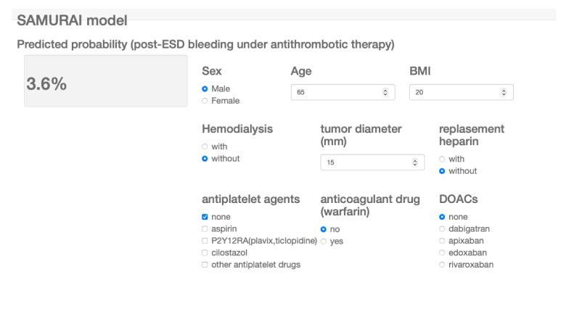
Task: Select the Female sex option
Action: (205, 101)
